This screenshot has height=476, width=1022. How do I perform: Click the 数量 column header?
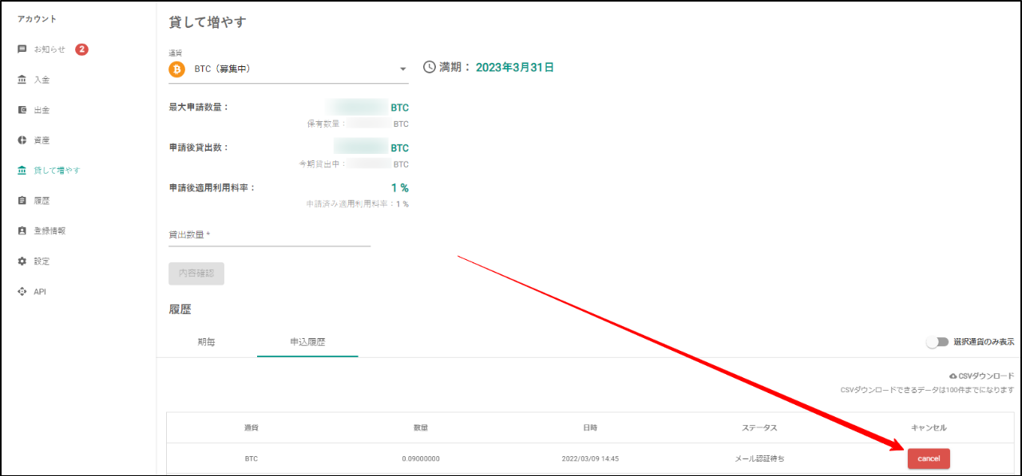pyautogui.click(x=421, y=428)
